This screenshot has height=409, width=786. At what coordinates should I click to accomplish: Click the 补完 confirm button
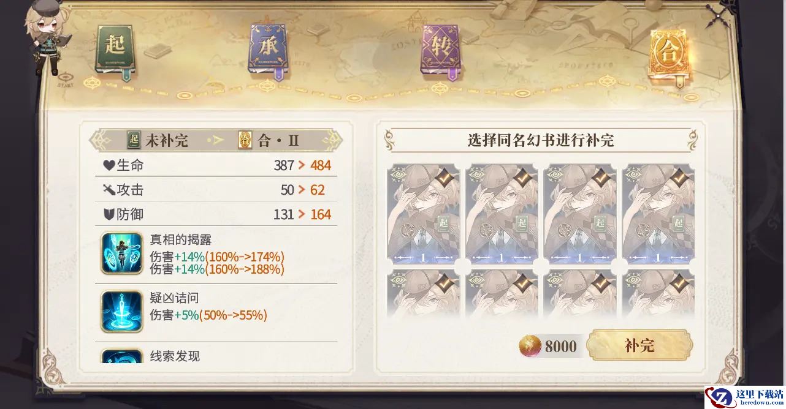(x=639, y=345)
